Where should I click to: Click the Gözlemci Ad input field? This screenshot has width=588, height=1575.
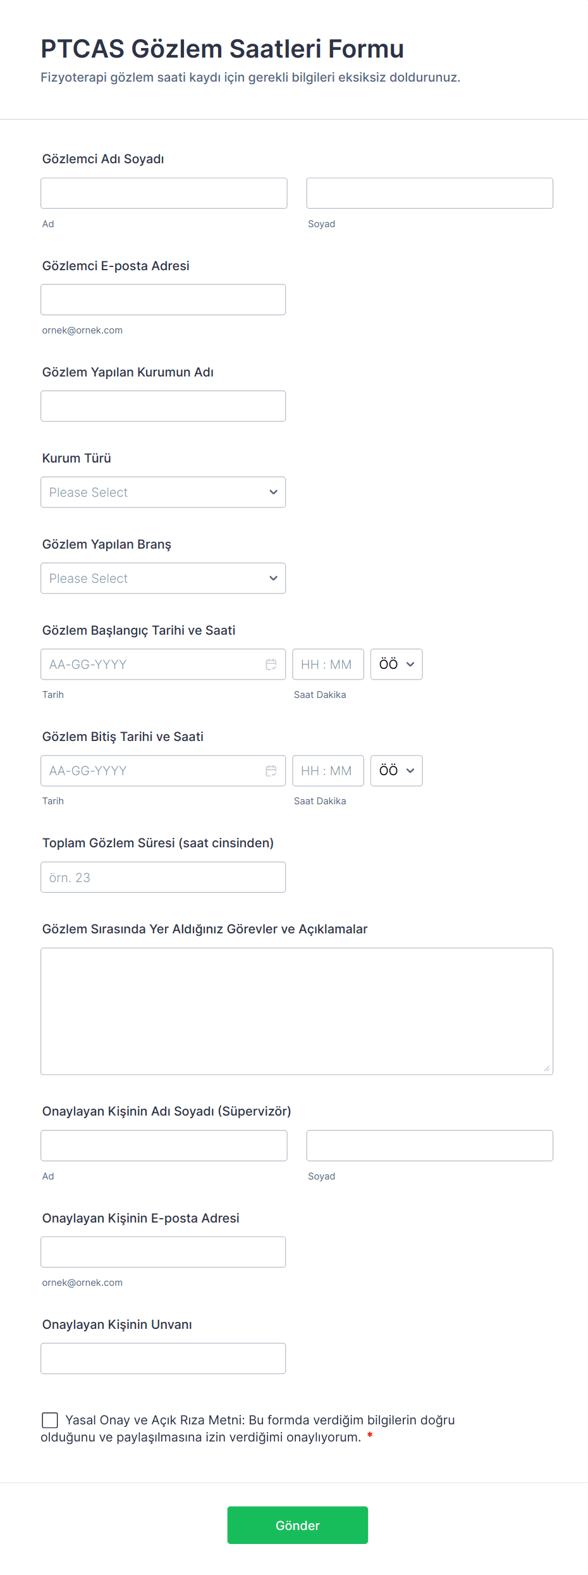point(164,193)
